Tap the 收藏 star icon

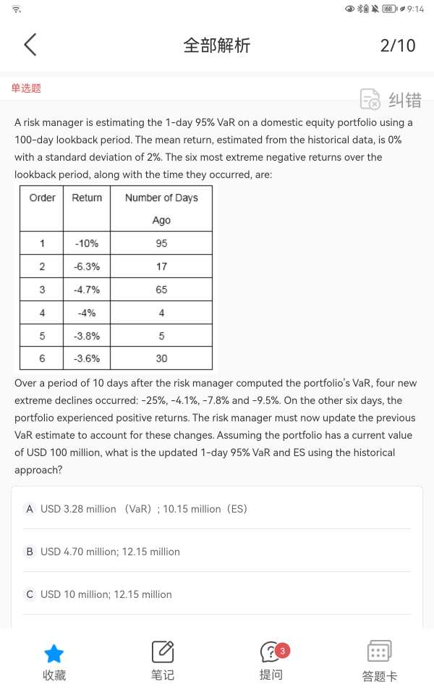point(54,654)
